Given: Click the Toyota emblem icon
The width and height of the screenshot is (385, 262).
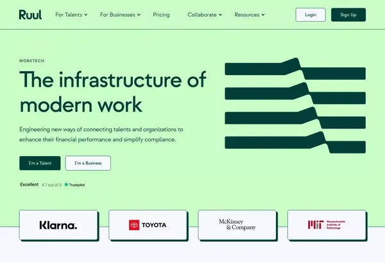Looking at the screenshot, I should pyautogui.click(x=134, y=225).
